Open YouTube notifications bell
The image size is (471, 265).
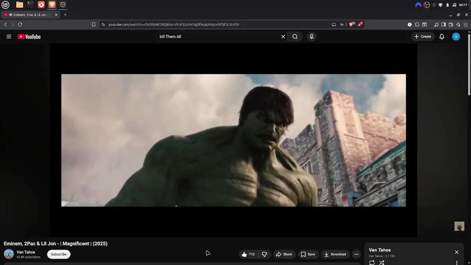442,36
